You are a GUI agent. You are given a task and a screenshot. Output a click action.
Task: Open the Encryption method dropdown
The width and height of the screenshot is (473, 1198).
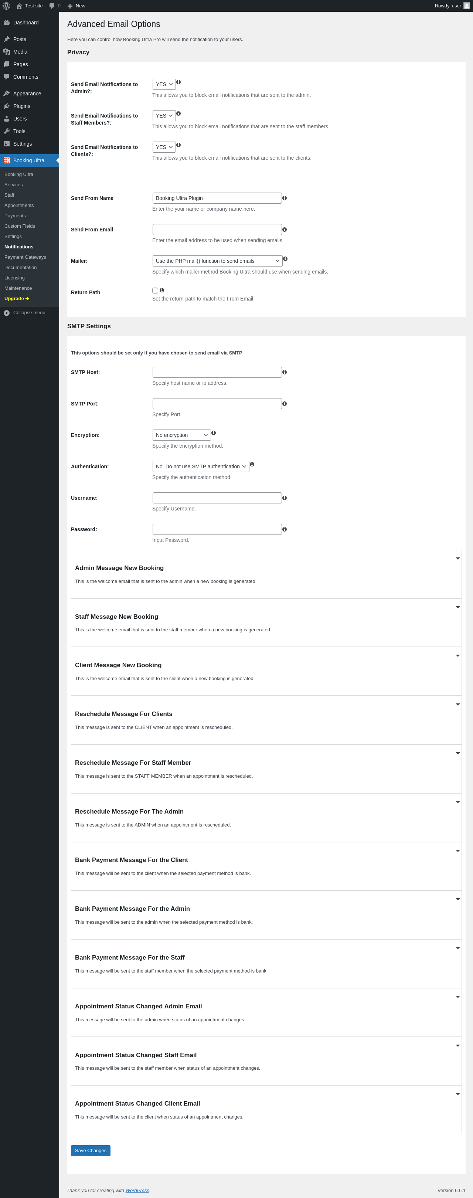point(181,435)
